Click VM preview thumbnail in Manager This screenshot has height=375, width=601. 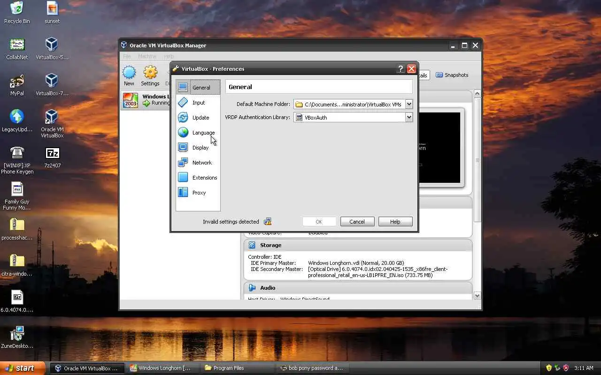point(440,148)
